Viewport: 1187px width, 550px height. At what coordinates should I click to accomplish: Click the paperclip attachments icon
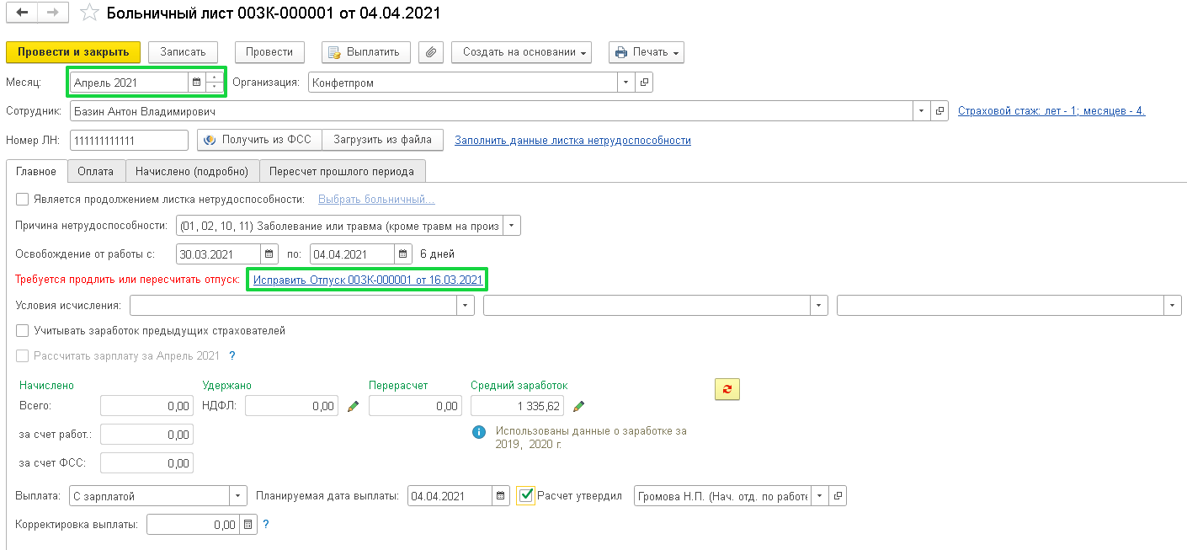(430, 52)
